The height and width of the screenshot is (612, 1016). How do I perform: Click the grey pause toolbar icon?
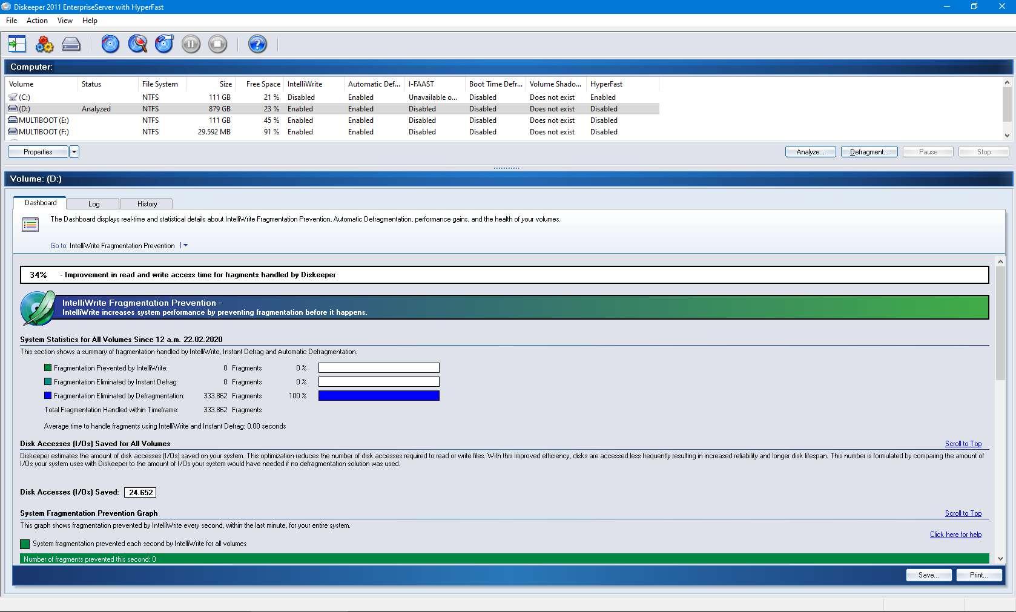point(191,44)
